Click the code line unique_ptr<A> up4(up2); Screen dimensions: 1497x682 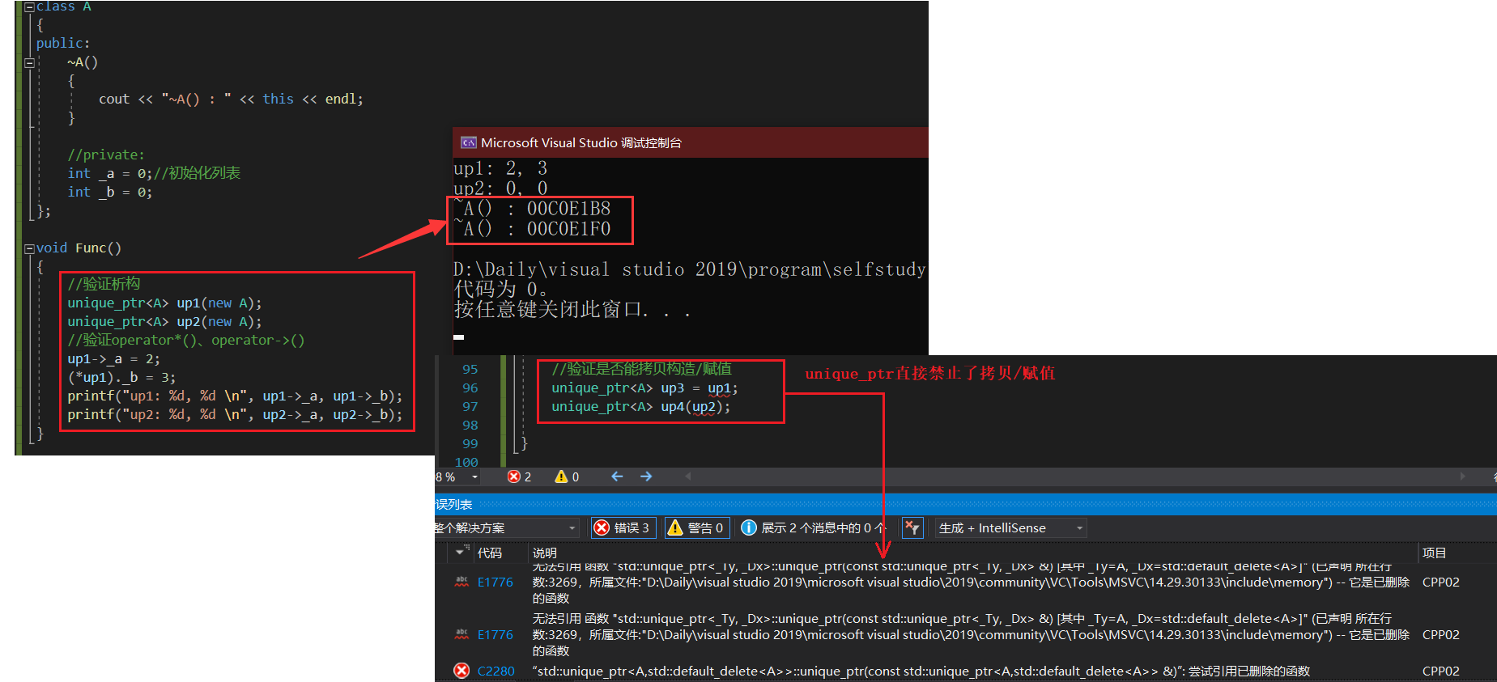(640, 407)
